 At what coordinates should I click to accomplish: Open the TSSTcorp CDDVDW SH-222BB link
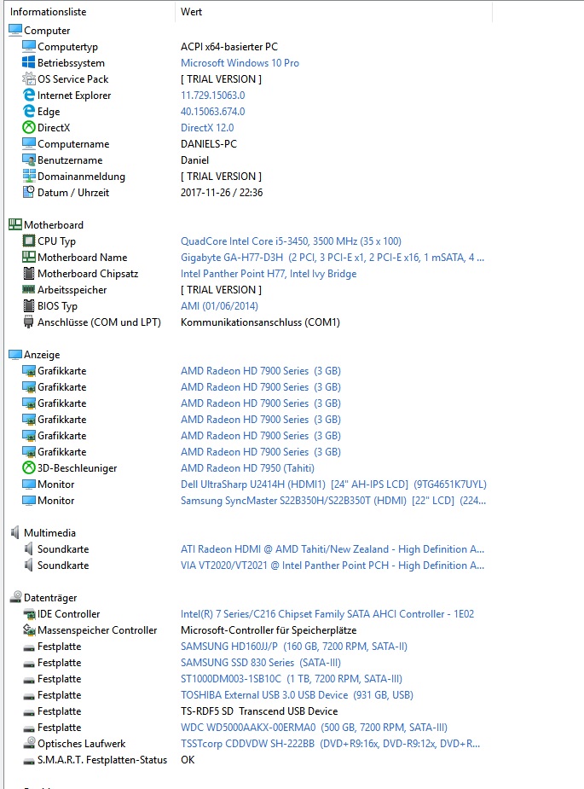330,744
